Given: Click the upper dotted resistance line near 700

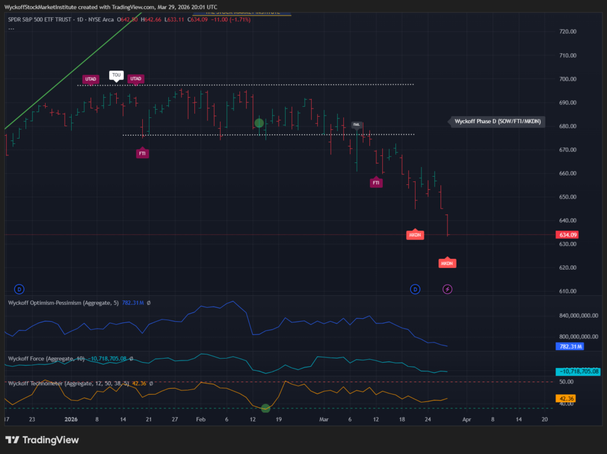Looking at the screenshot, I should [237, 85].
